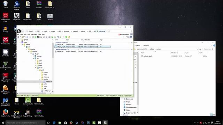The width and height of the screenshot is (223, 125).
Task: Click the yellow folder icon after the green plus
Action: [x=69, y=37]
